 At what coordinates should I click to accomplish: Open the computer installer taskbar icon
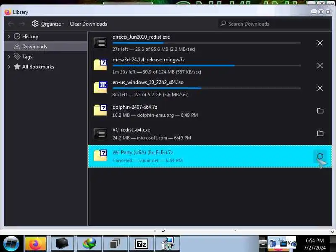coord(168,244)
